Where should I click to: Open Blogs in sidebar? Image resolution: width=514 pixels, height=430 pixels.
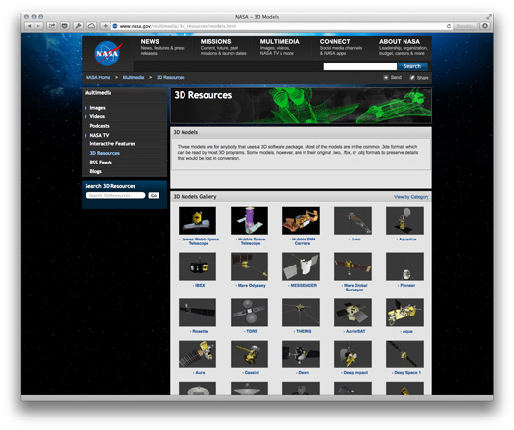(x=95, y=171)
